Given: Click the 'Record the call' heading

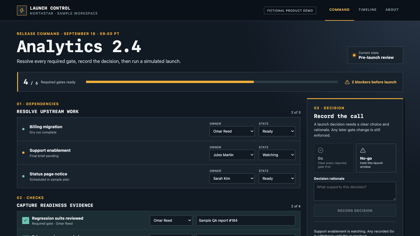Looking at the screenshot, I should [339, 116].
